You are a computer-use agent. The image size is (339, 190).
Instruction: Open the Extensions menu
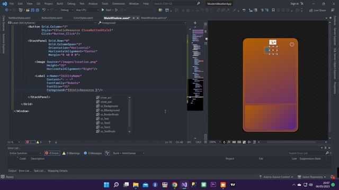coord(119,4)
